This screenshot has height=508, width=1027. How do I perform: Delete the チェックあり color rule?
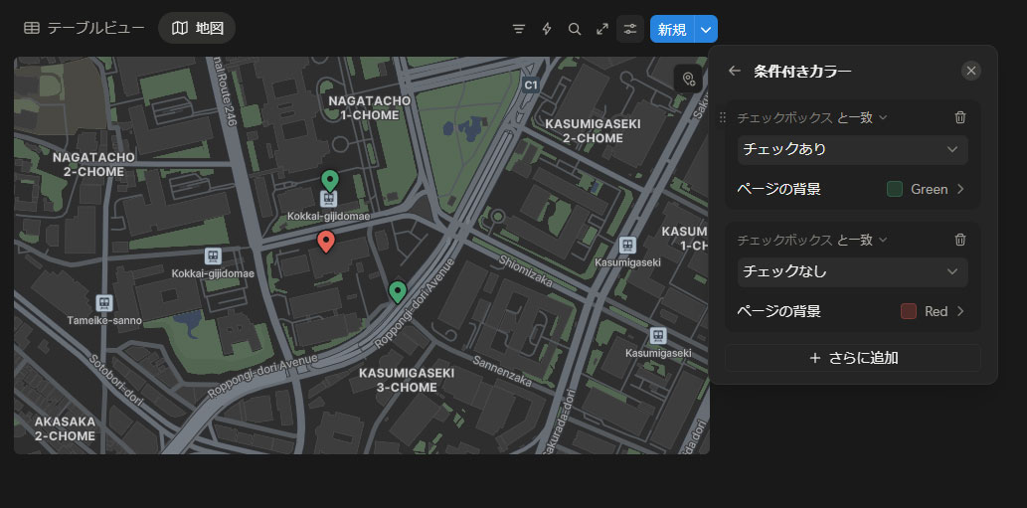pyautogui.click(x=959, y=117)
